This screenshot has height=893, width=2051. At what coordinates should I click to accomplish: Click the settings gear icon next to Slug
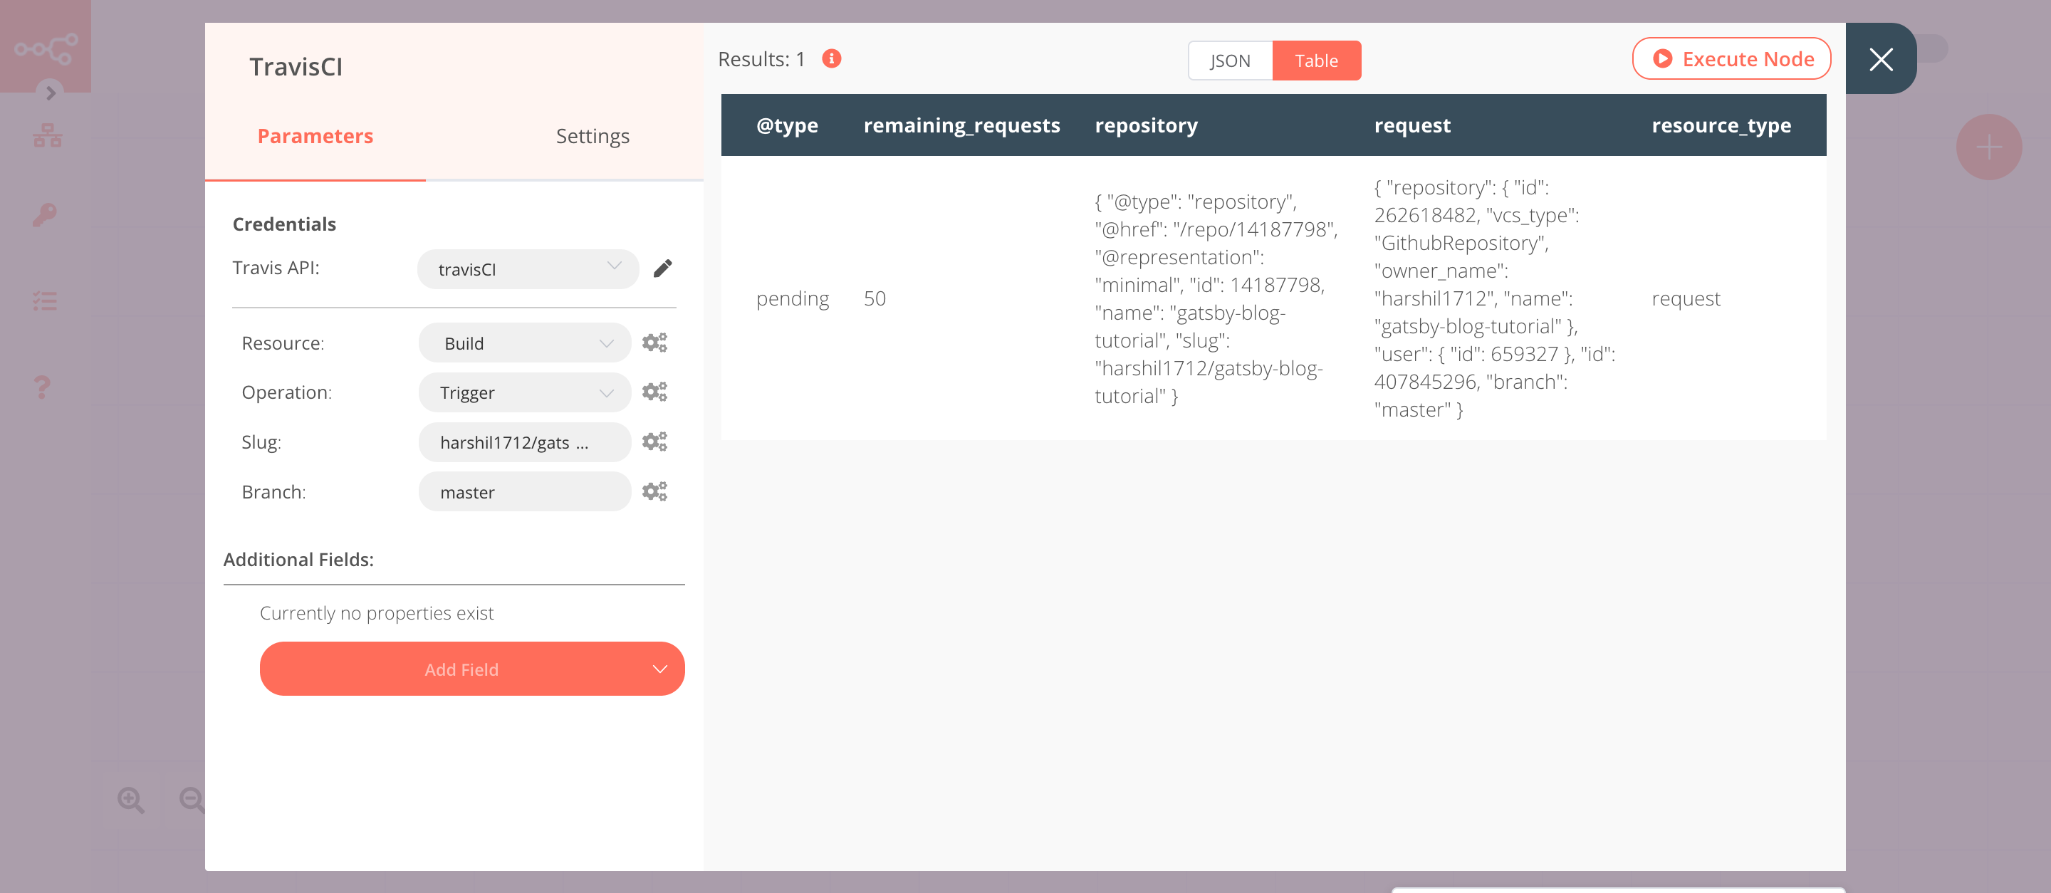(654, 442)
